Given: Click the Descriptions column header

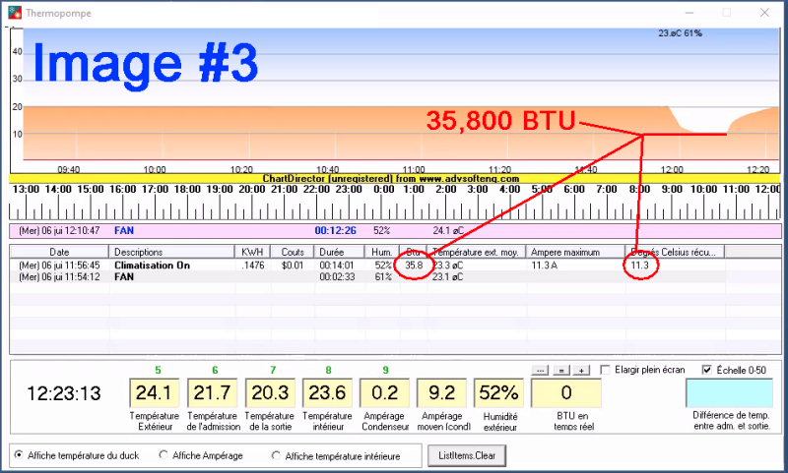Looking at the screenshot, I should point(171,252).
